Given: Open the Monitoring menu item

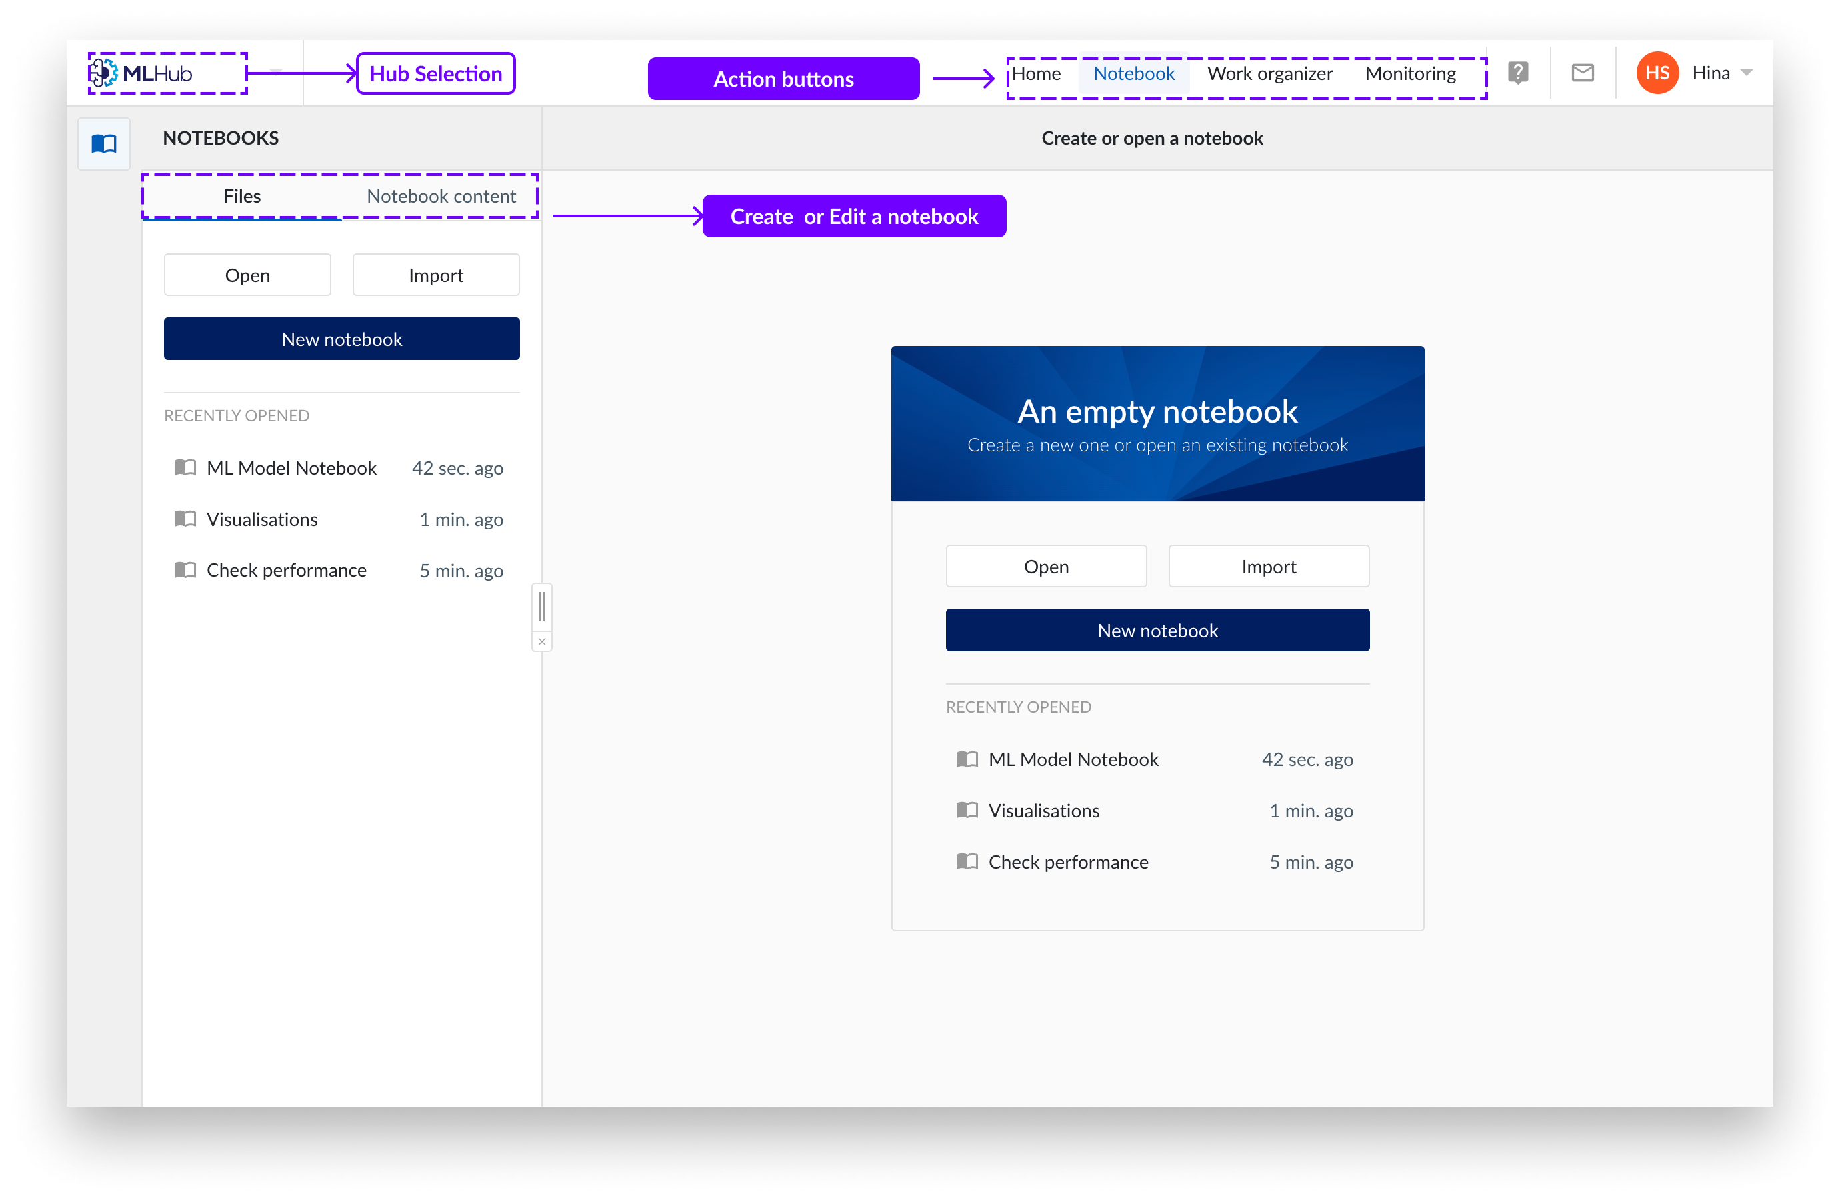Looking at the screenshot, I should coord(1410,73).
